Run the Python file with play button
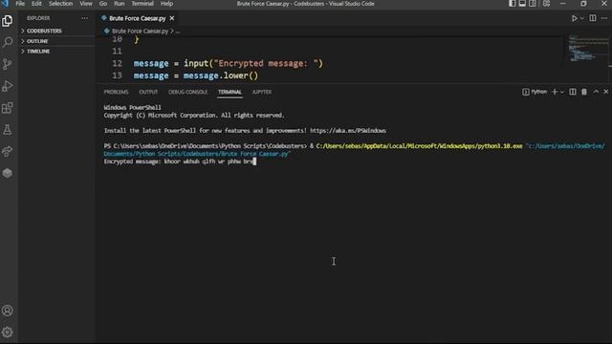 (574, 18)
